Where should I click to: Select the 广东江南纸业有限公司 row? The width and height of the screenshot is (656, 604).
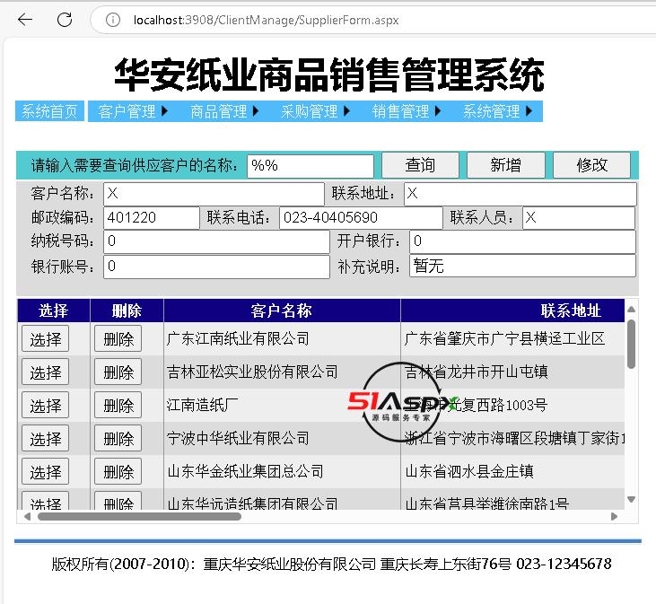click(45, 339)
